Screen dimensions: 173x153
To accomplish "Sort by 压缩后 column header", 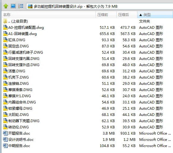I will [x=127, y=15].
